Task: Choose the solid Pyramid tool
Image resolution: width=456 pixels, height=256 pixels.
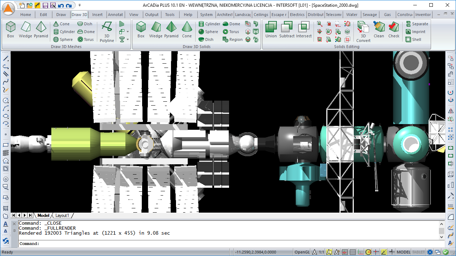Action: pos(171,30)
